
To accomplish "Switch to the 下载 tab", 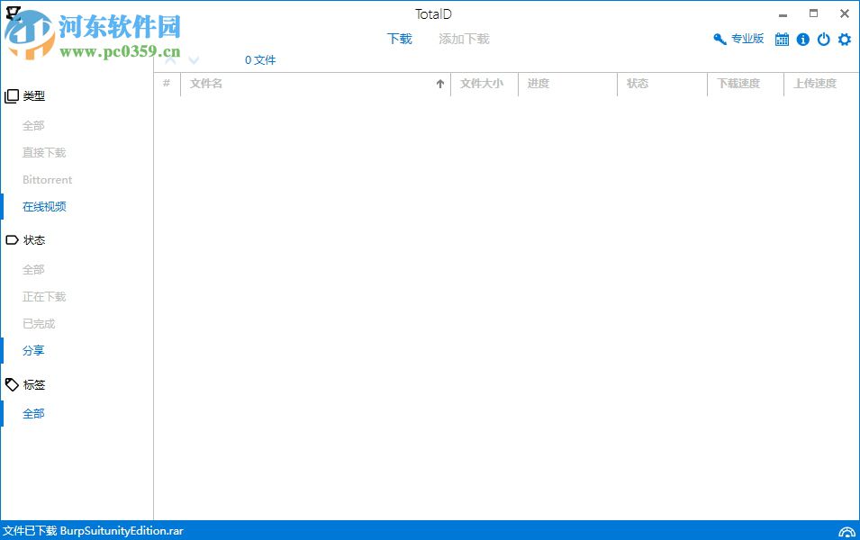I will 399,39.
